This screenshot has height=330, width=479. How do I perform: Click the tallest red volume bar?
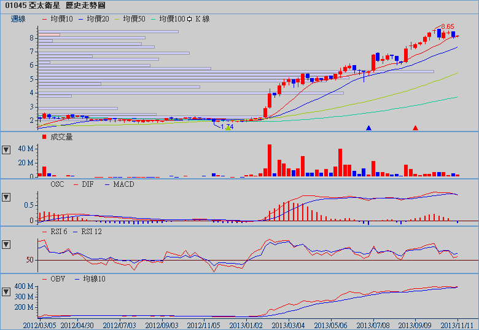pyautogui.click(x=269, y=160)
